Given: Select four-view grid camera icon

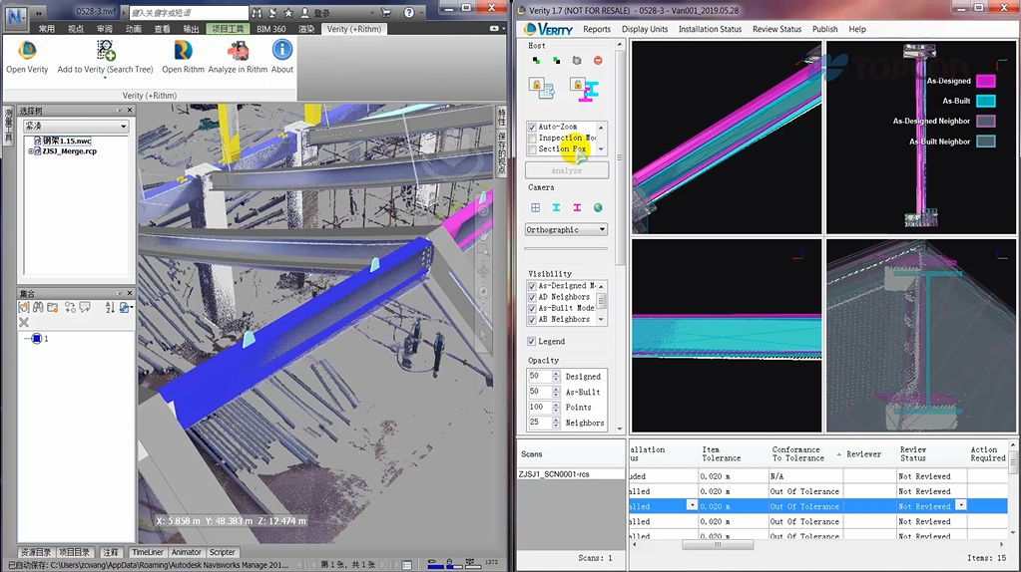Looking at the screenshot, I should click(x=535, y=207).
